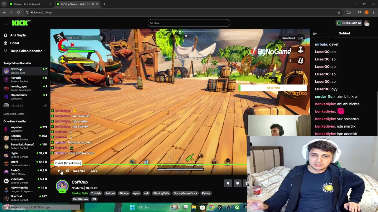The height and width of the screenshot is (212, 378).
Task: Open Hype recommended channel
Action: [25, 155]
